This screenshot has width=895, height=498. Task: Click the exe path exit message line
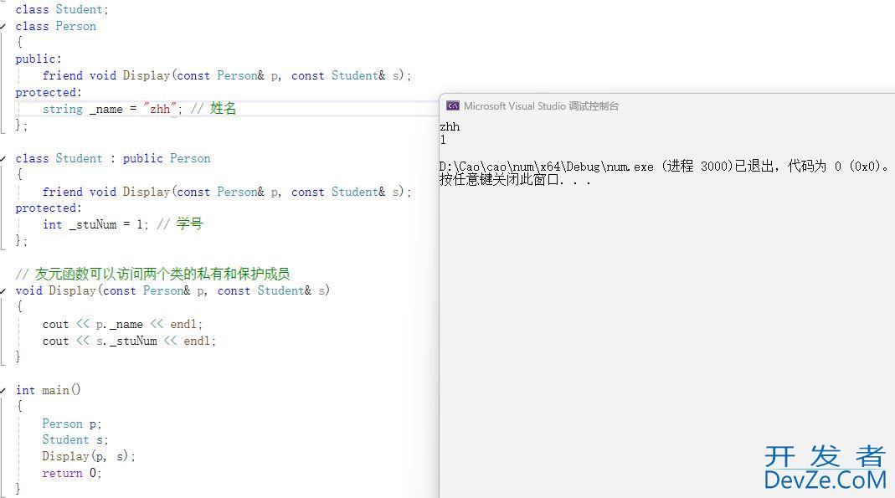(664, 167)
